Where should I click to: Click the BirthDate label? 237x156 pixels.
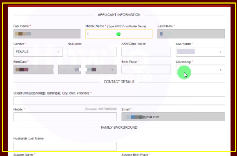click(x=20, y=62)
